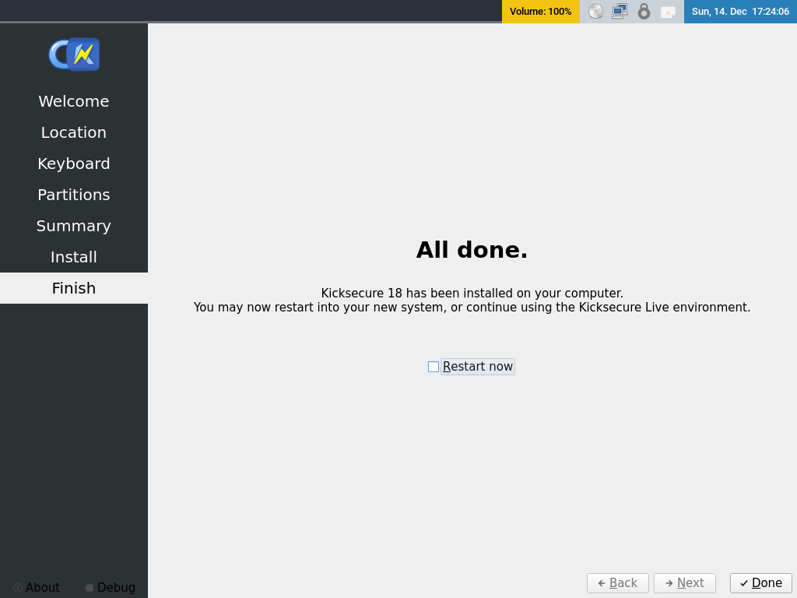Enable the Restart now checkbox

pyautogui.click(x=434, y=367)
